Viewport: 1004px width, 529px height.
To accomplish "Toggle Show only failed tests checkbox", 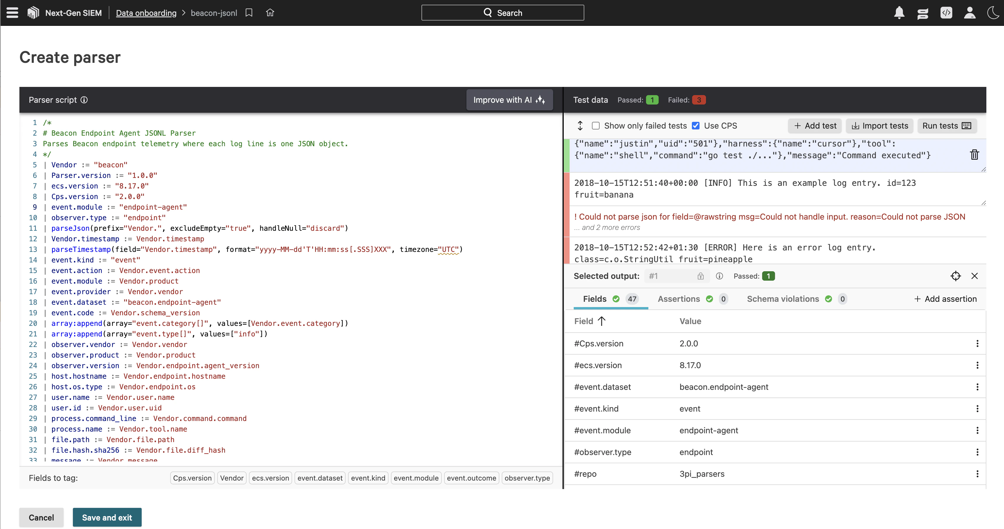I will coord(595,126).
